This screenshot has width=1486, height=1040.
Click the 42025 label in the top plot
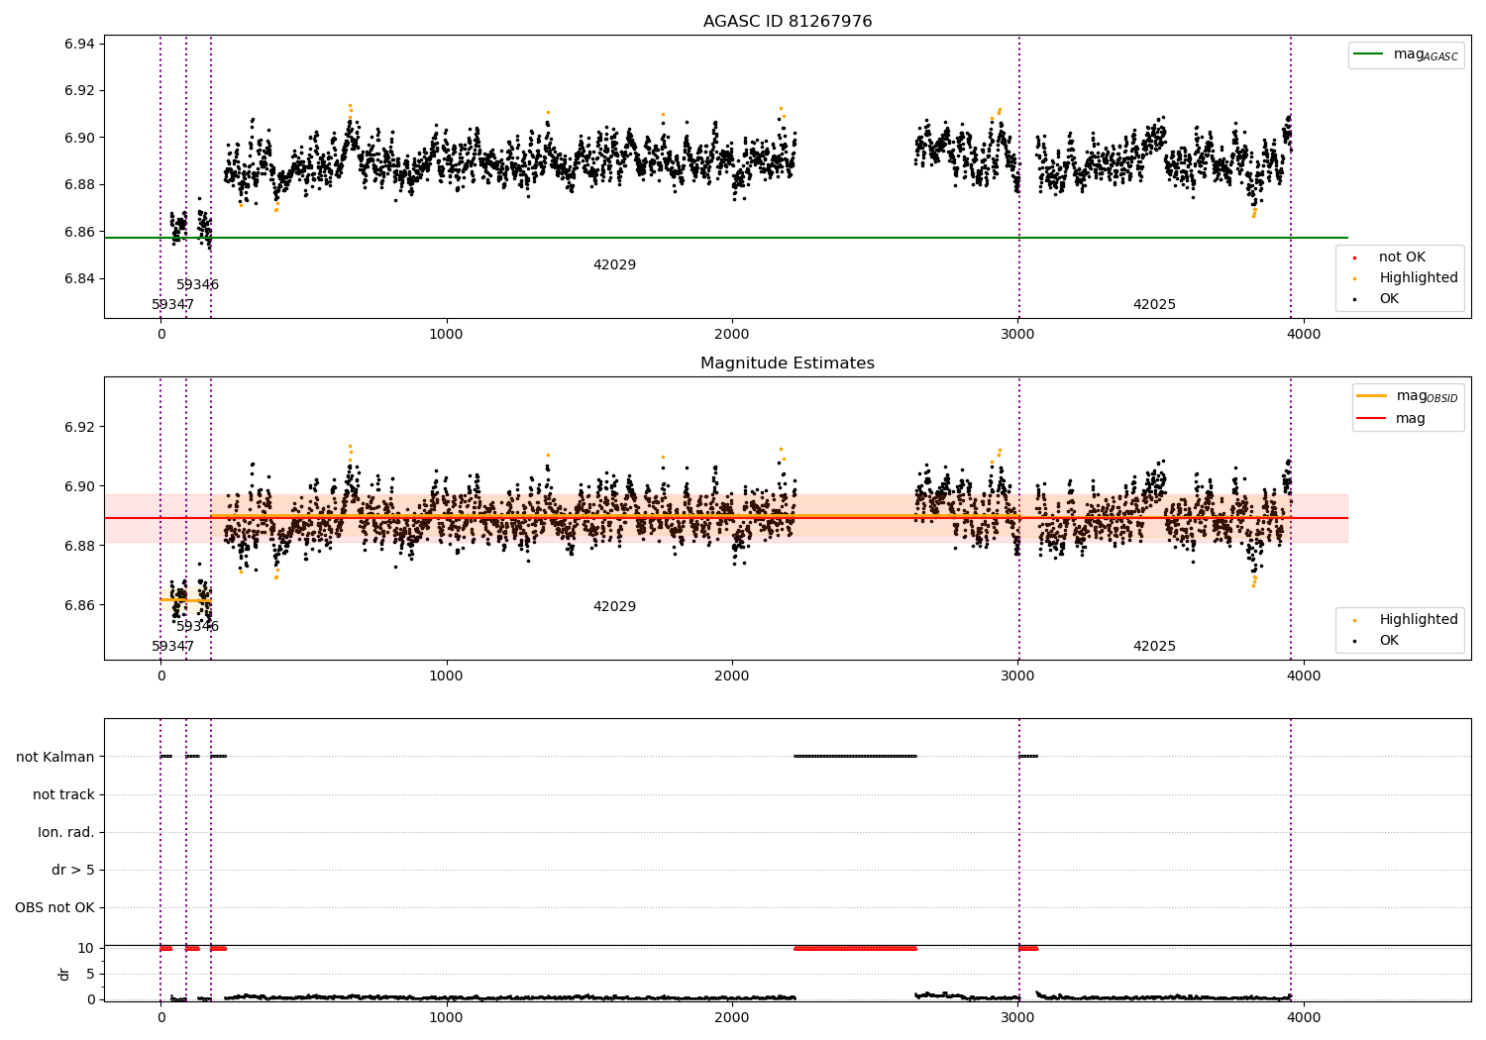(x=1154, y=305)
